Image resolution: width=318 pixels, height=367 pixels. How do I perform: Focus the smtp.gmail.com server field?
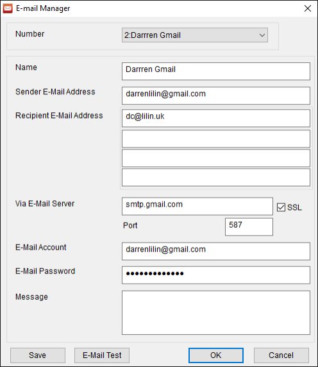[x=197, y=206]
